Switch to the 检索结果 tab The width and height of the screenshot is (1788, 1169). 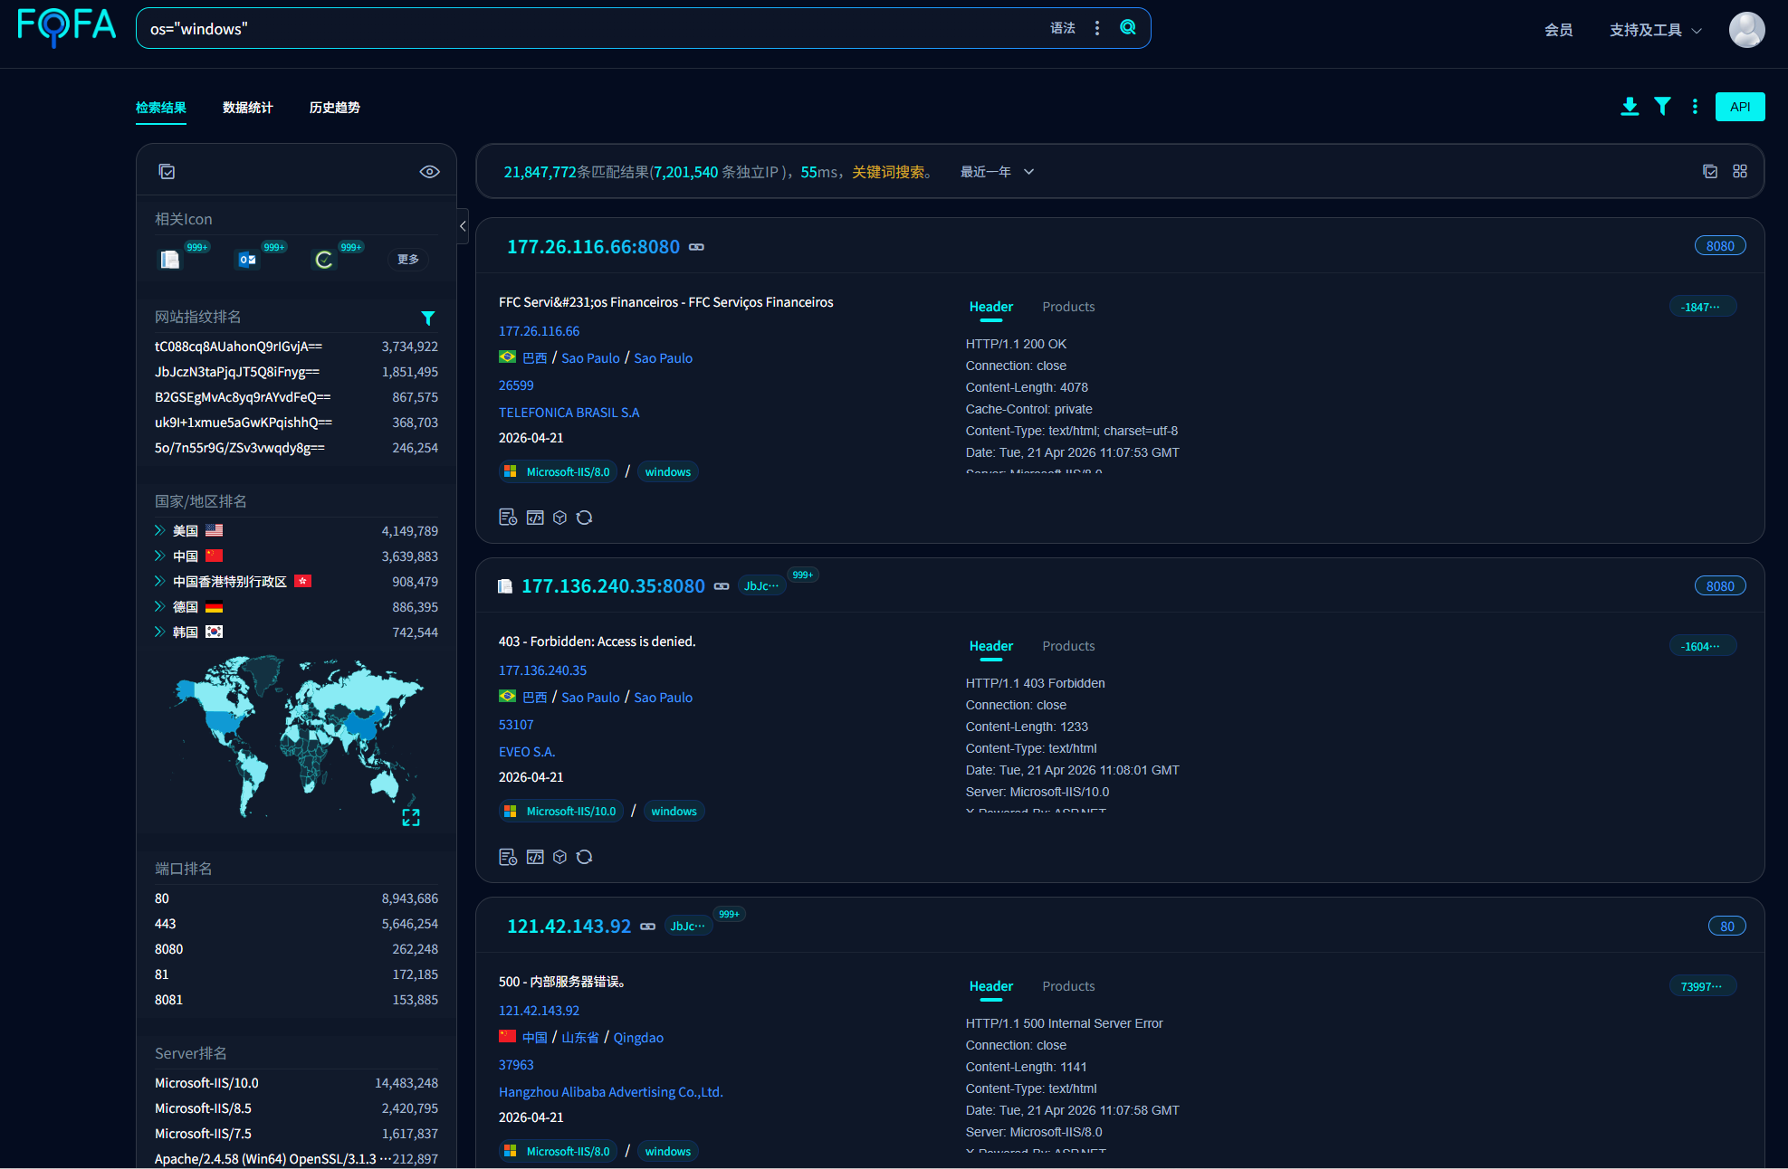[x=161, y=108]
